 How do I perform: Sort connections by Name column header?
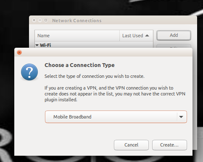pyautogui.click(x=77, y=36)
